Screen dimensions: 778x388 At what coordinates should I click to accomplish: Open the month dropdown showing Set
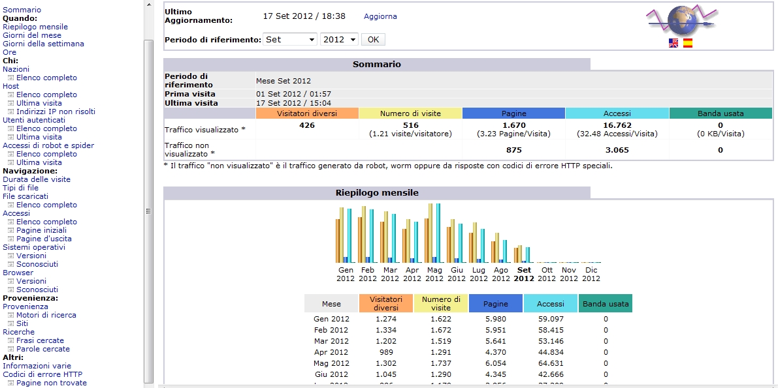[x=290, y=39]
